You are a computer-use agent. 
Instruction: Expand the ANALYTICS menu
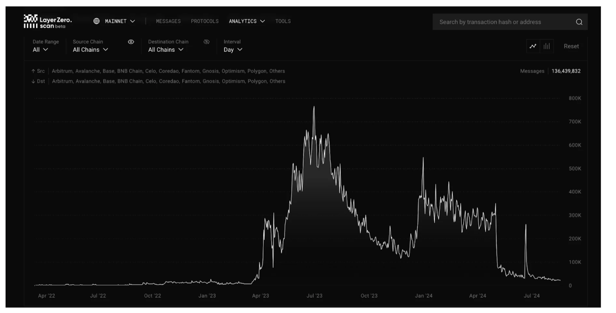(246, 21)
